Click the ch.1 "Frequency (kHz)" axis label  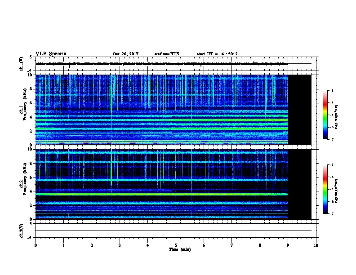[25, 104]
